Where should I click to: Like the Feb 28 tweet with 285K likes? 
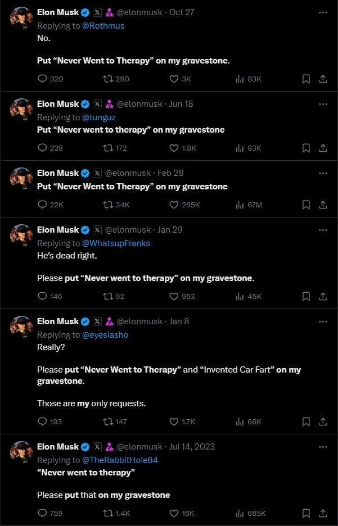[174, 205]
